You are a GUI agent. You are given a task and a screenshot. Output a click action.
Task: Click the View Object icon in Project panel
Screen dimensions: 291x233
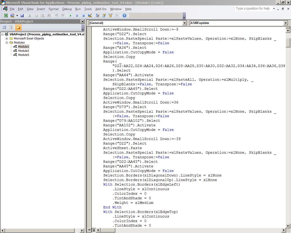[x=11, y=28]
